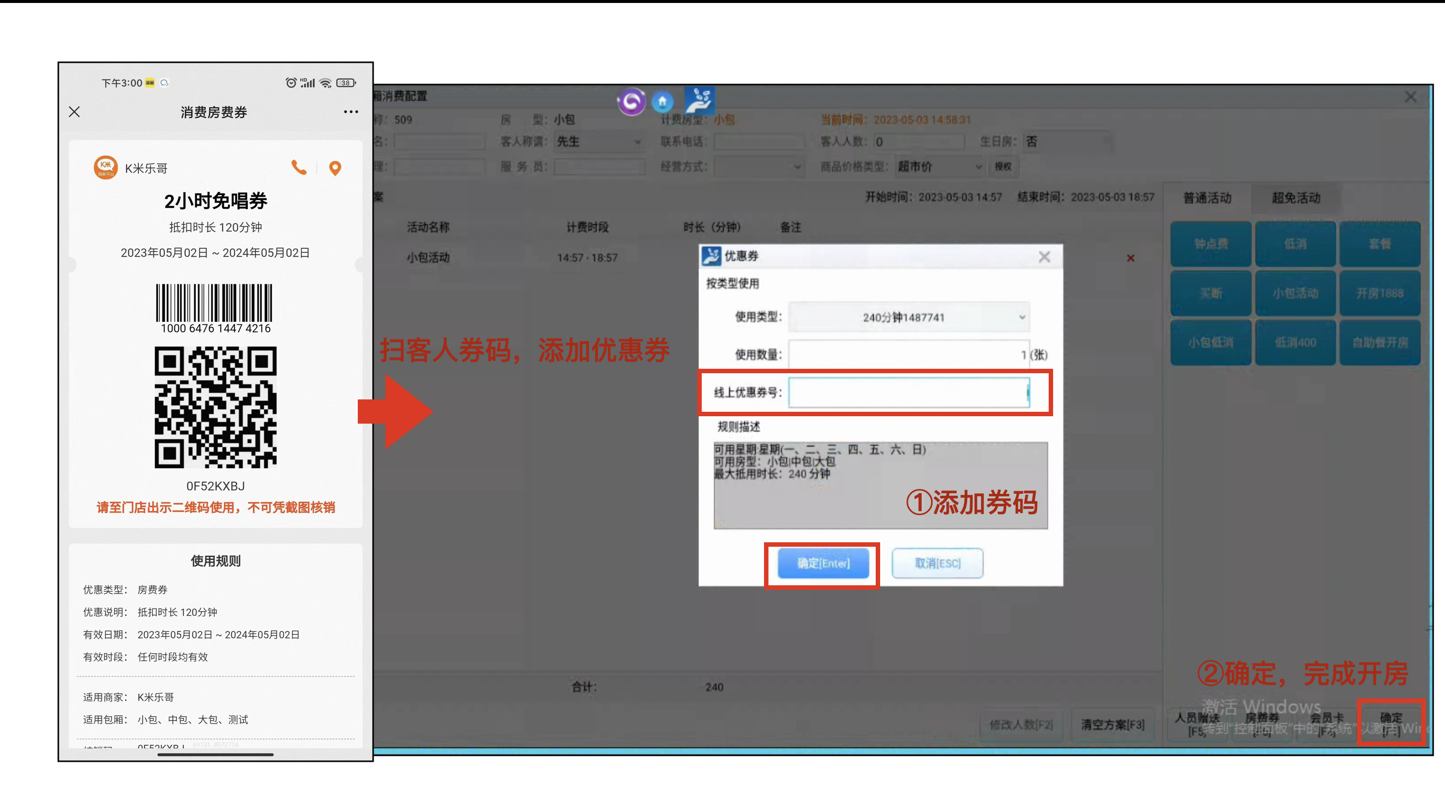This screenshot has width=1445, height=785.
Task: Click the 线上优惠券号 input field
Action: click(x=909, y=392)
